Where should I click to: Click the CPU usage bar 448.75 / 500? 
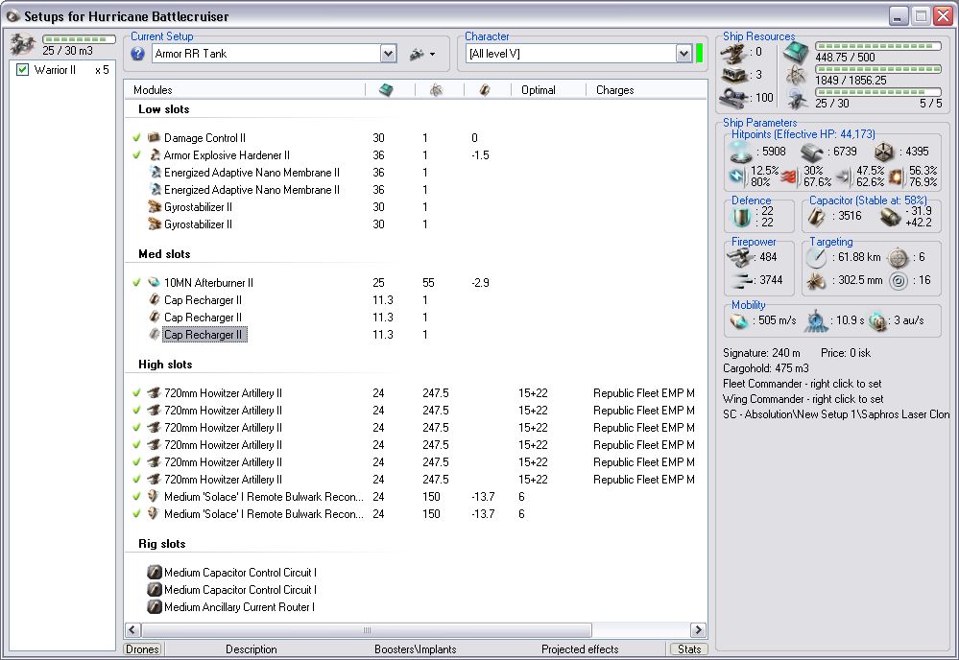click(878, 46)
